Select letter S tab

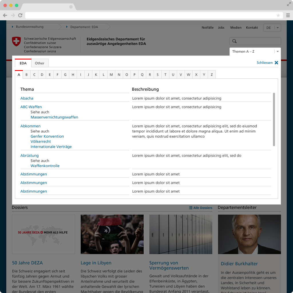(x=158, y=75)
